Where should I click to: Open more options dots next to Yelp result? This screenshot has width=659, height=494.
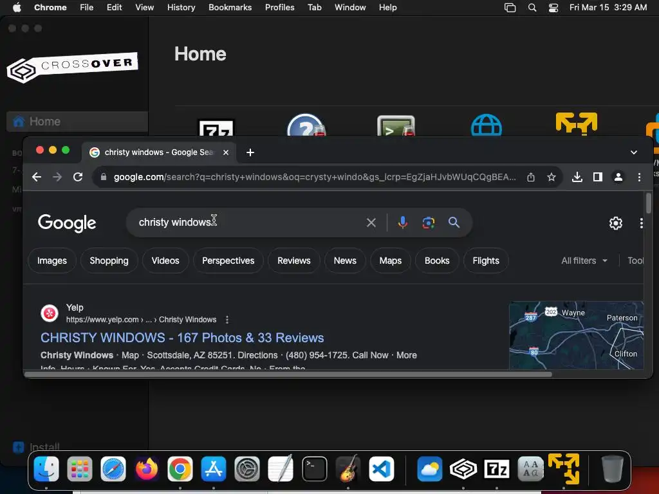tap(227, 320)
